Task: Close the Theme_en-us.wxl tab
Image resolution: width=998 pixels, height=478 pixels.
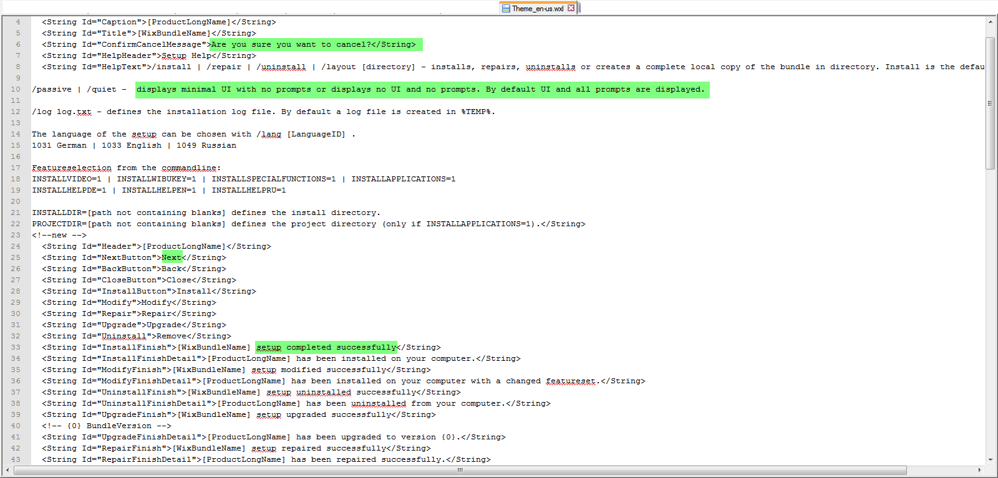Action: coord(571,8)
